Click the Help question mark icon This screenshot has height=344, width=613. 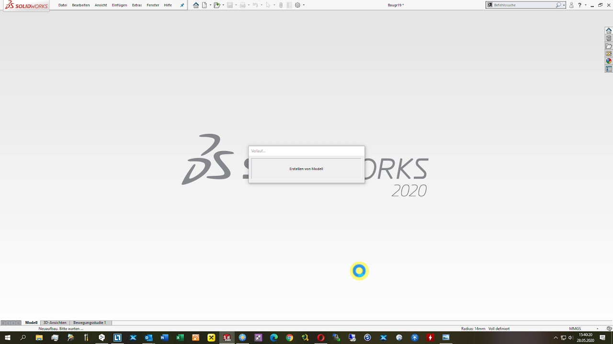coord(579,5)
